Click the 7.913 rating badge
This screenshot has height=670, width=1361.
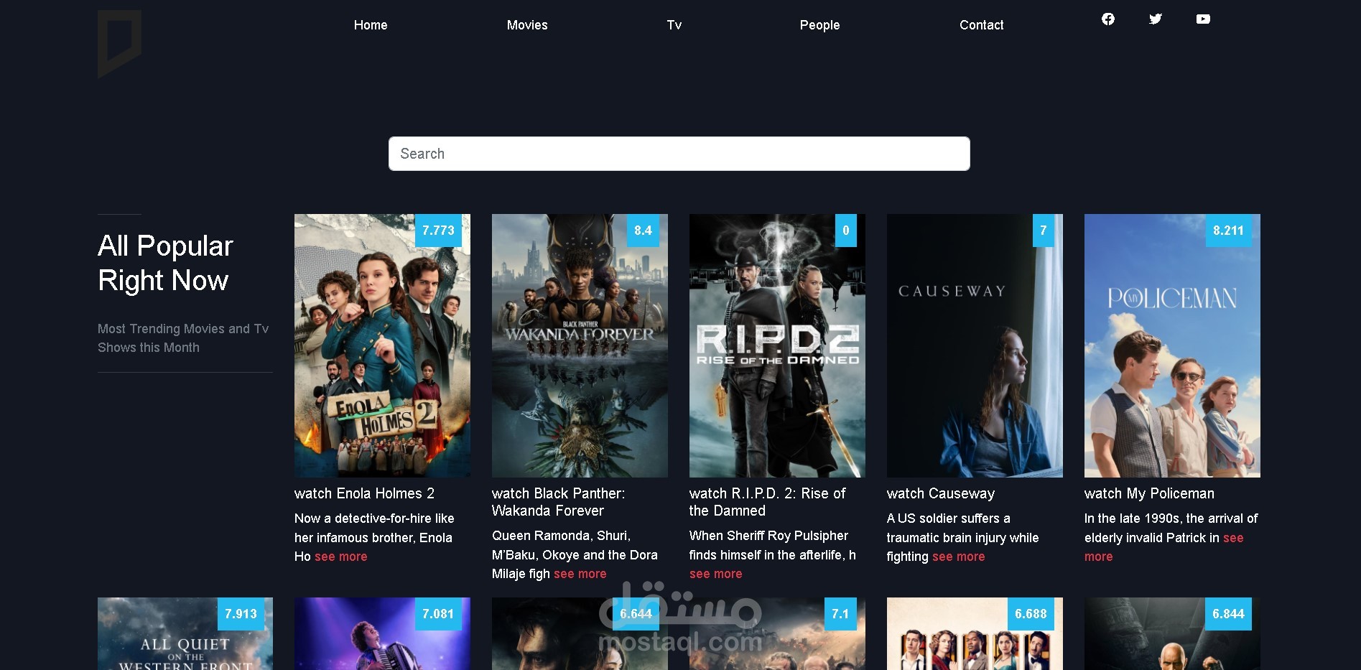pyautogui.click(x=241, y=614)
